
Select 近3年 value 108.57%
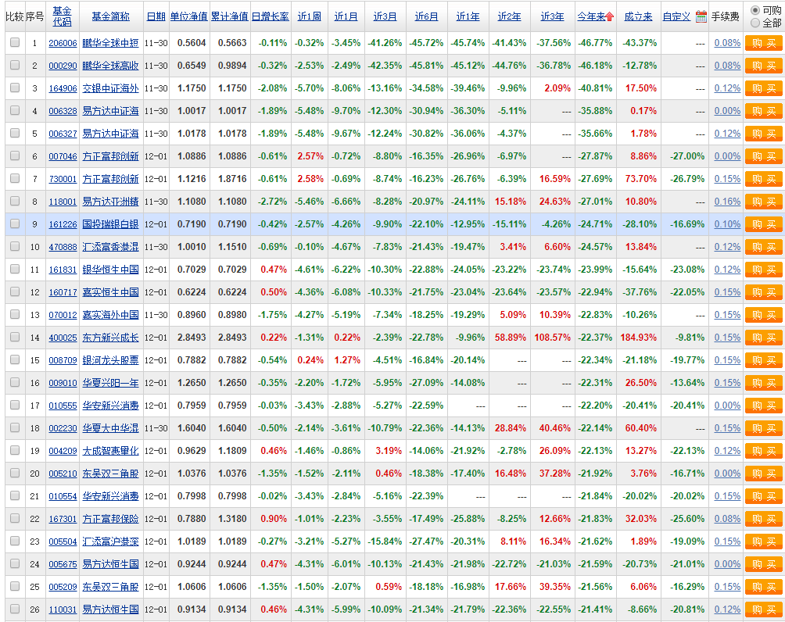coord(552,338)
